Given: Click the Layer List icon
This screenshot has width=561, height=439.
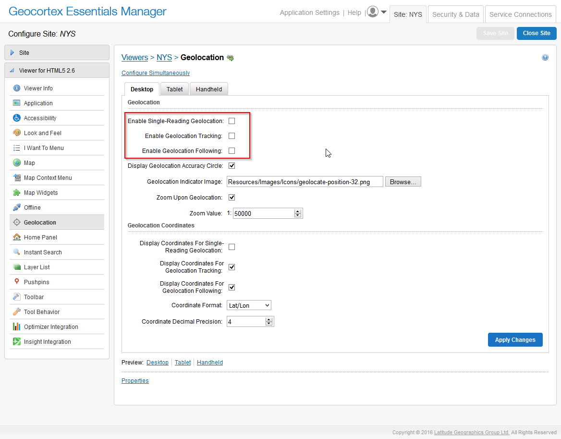Looking at the screenshot, I should click(16, 267).
